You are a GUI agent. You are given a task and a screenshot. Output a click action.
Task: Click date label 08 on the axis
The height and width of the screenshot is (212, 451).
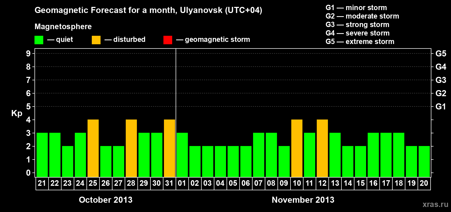(271, 183)
